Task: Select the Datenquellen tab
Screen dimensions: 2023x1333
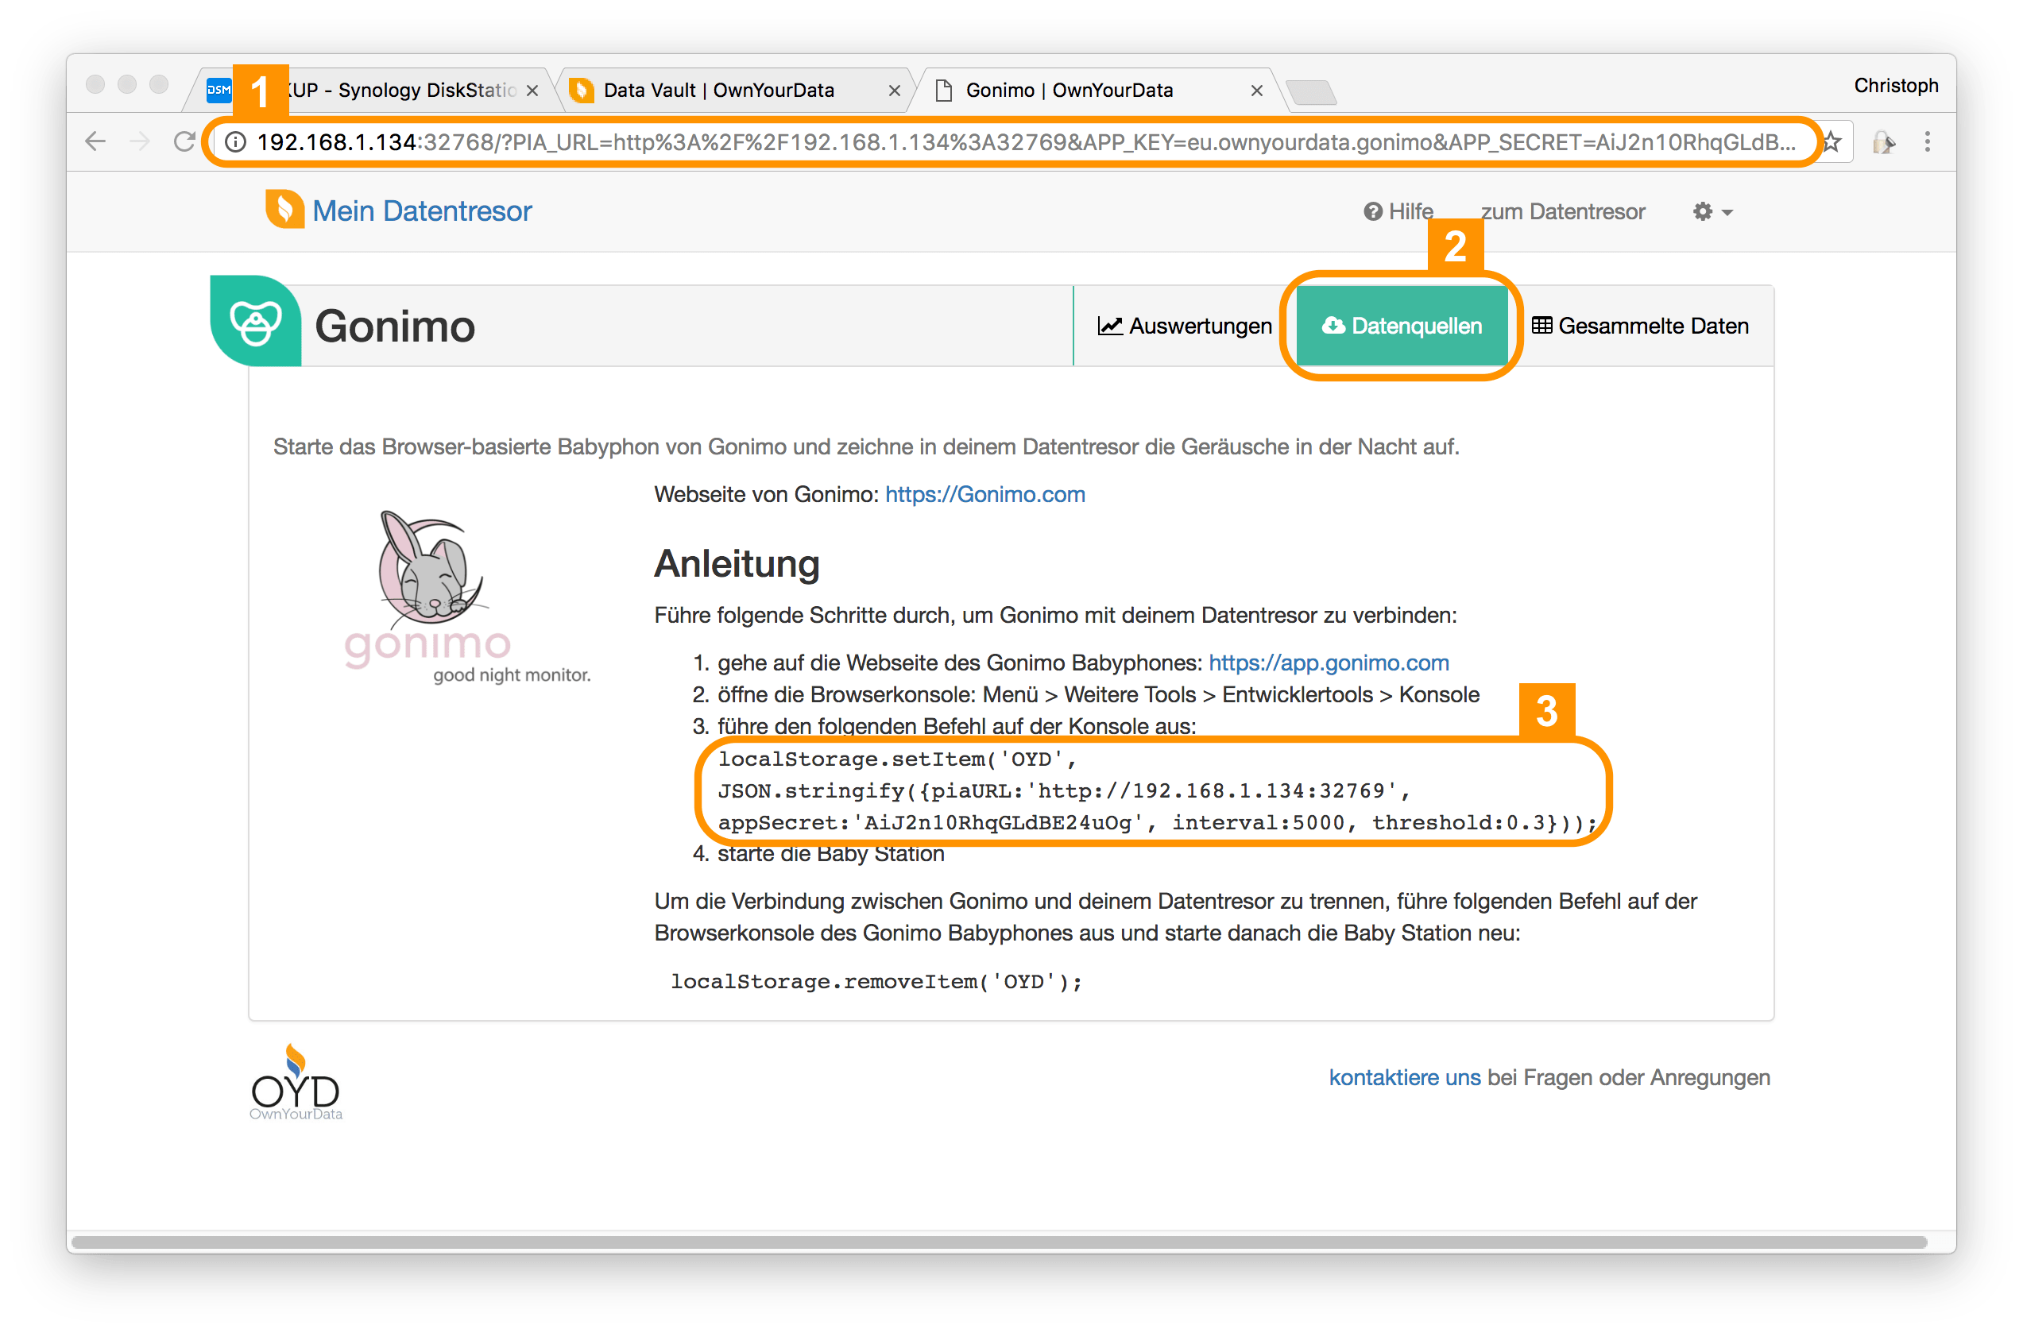Action: [x=1402, y=326]
